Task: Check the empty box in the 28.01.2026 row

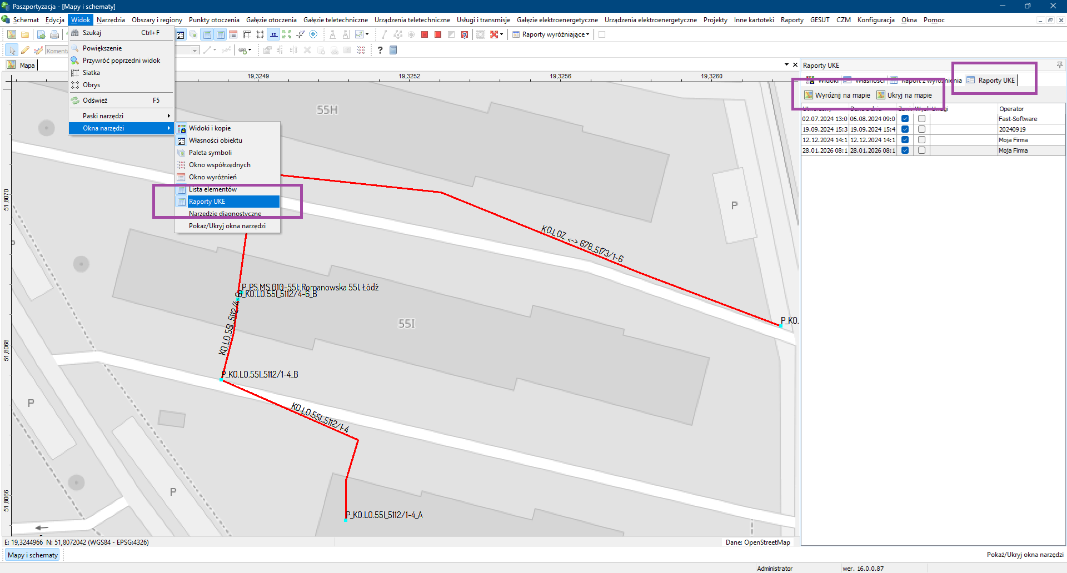Action: pyautogui.click(x=922, y=150)
